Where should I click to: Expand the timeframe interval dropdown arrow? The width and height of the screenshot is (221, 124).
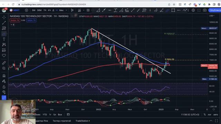66,10
